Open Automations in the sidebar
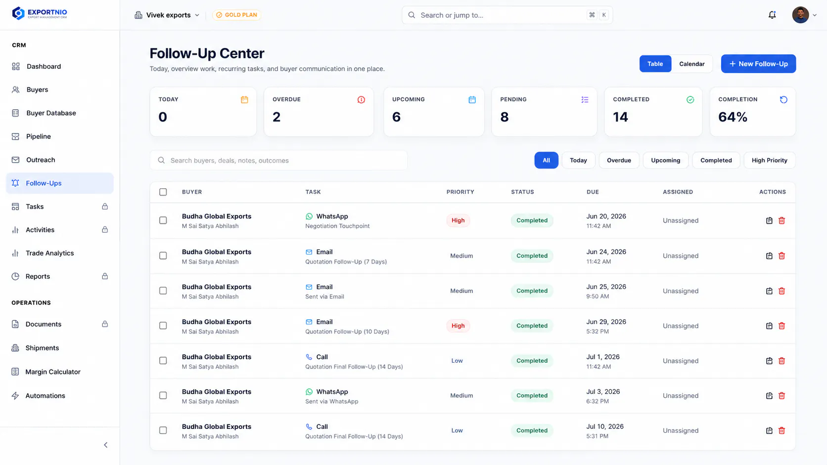The image size is (827, 465). tap(59, 396)
